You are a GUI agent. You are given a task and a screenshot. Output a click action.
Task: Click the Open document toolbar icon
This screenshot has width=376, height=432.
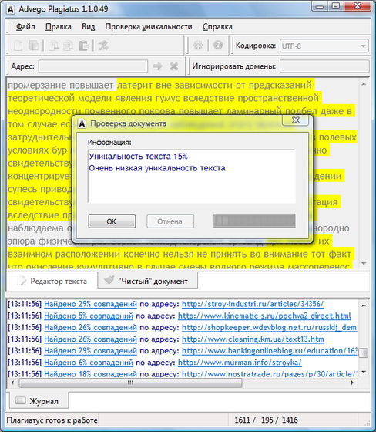click(x=34, y=46)
